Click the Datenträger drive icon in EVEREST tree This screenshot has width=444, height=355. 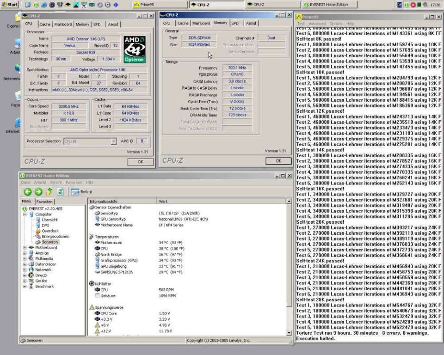(x=31, y=264)
